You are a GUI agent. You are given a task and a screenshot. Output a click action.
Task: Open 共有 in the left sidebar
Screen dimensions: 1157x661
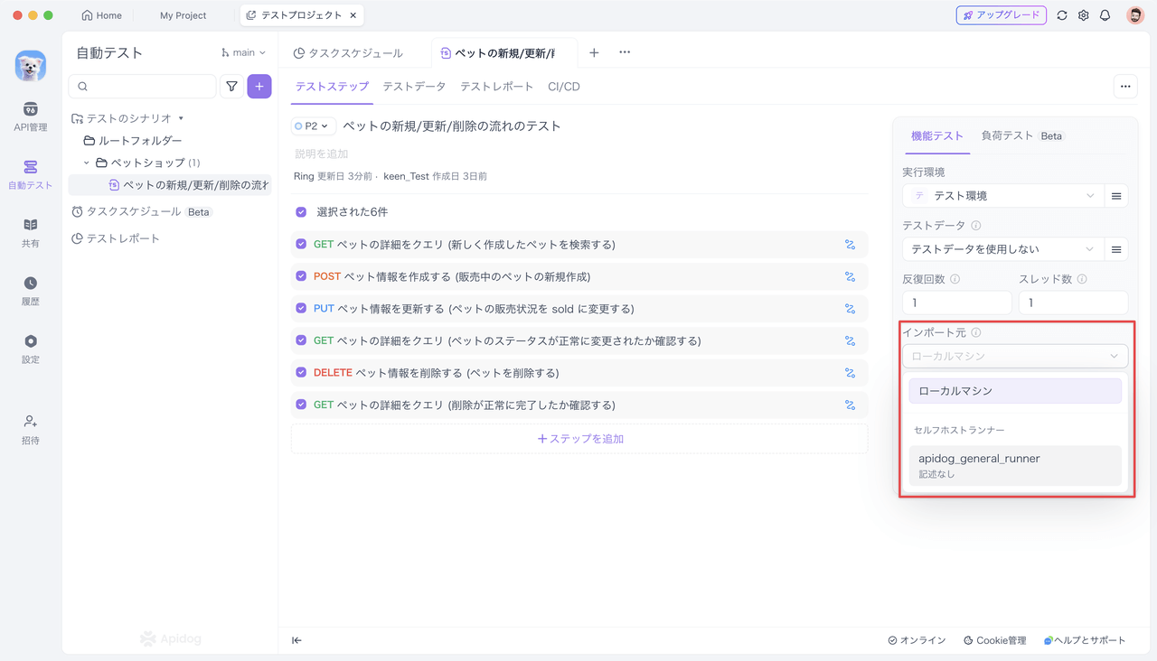pos(31,233)
